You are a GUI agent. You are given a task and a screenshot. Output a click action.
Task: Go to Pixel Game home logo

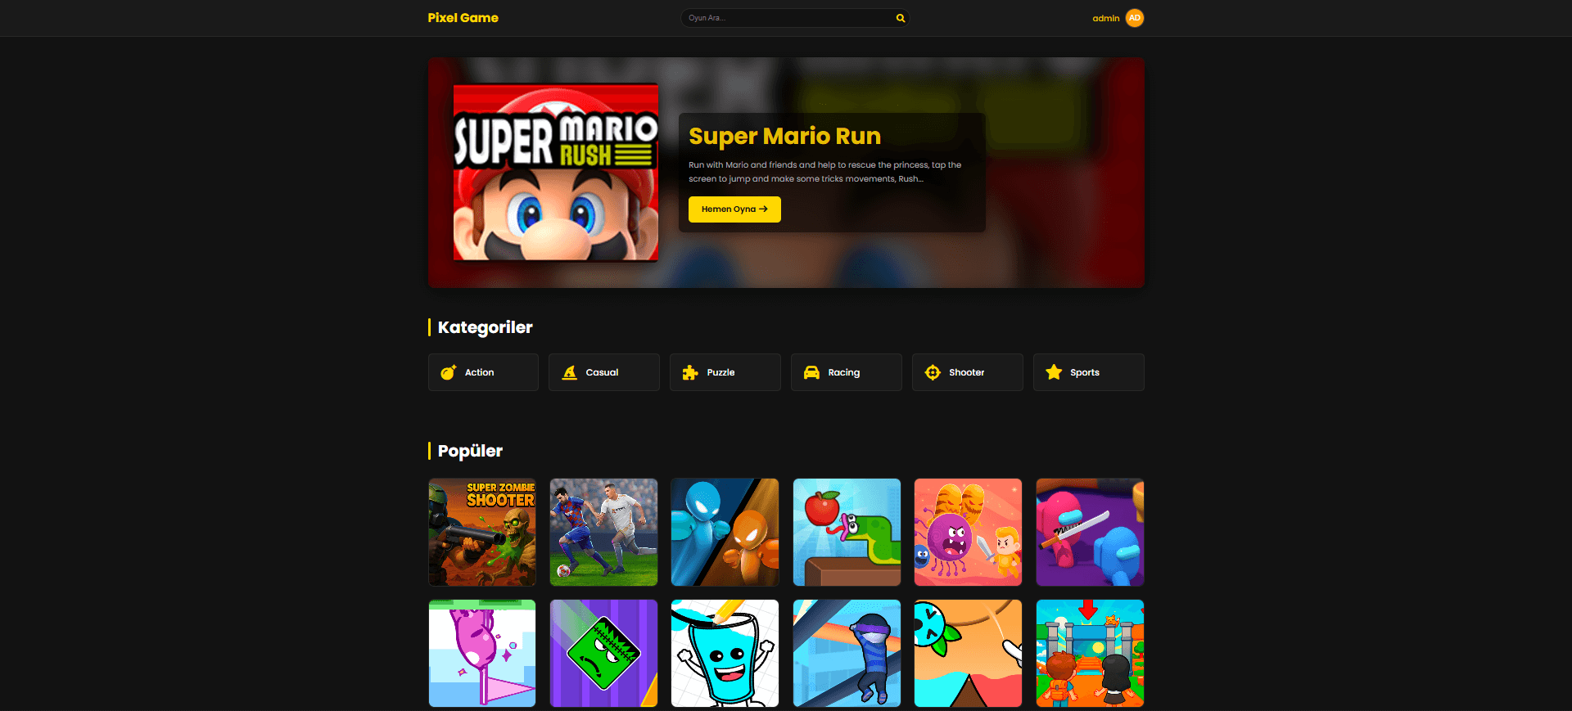point(463,18)
